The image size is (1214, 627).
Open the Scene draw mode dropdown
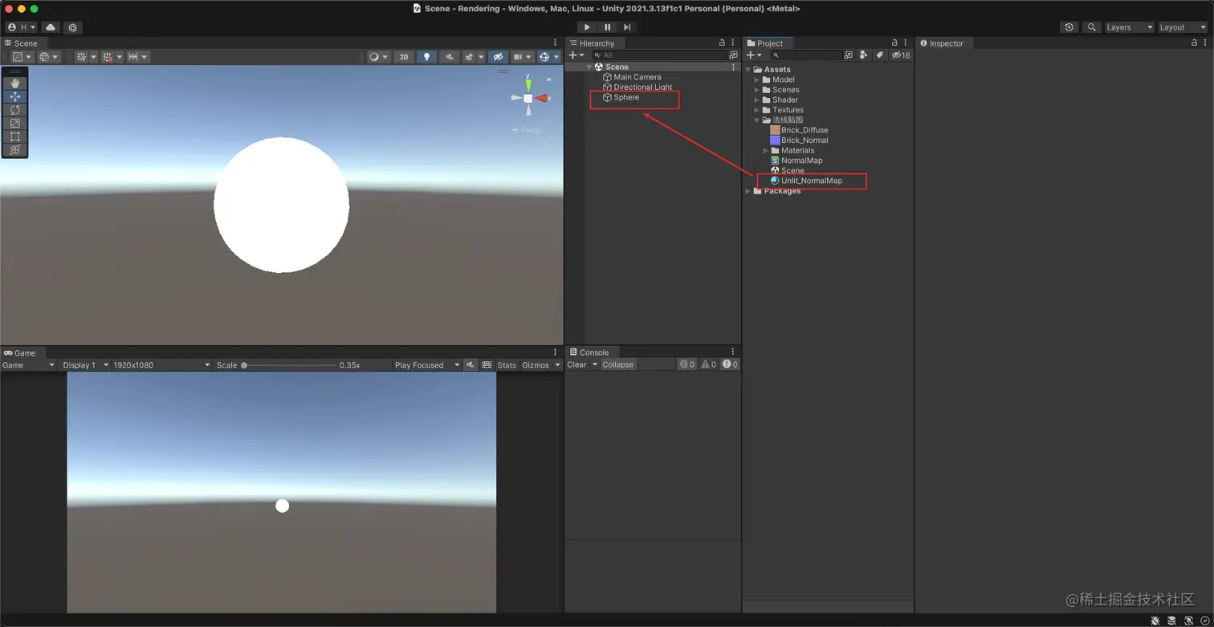[x=378, y=57]
